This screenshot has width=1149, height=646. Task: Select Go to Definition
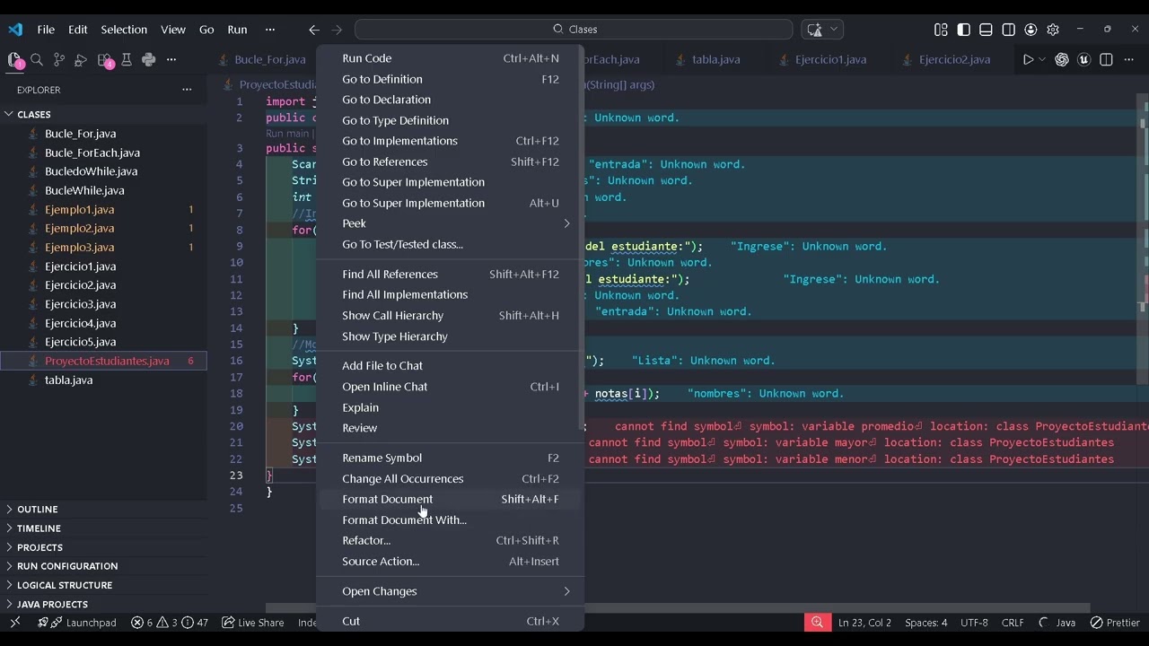click(x=450, y=79)
